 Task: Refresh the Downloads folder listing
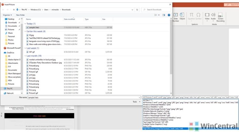(x=137, y=10)
